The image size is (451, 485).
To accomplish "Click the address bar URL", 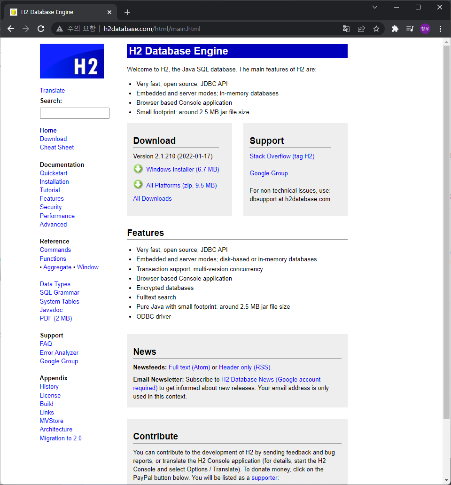I will [152, 29].
